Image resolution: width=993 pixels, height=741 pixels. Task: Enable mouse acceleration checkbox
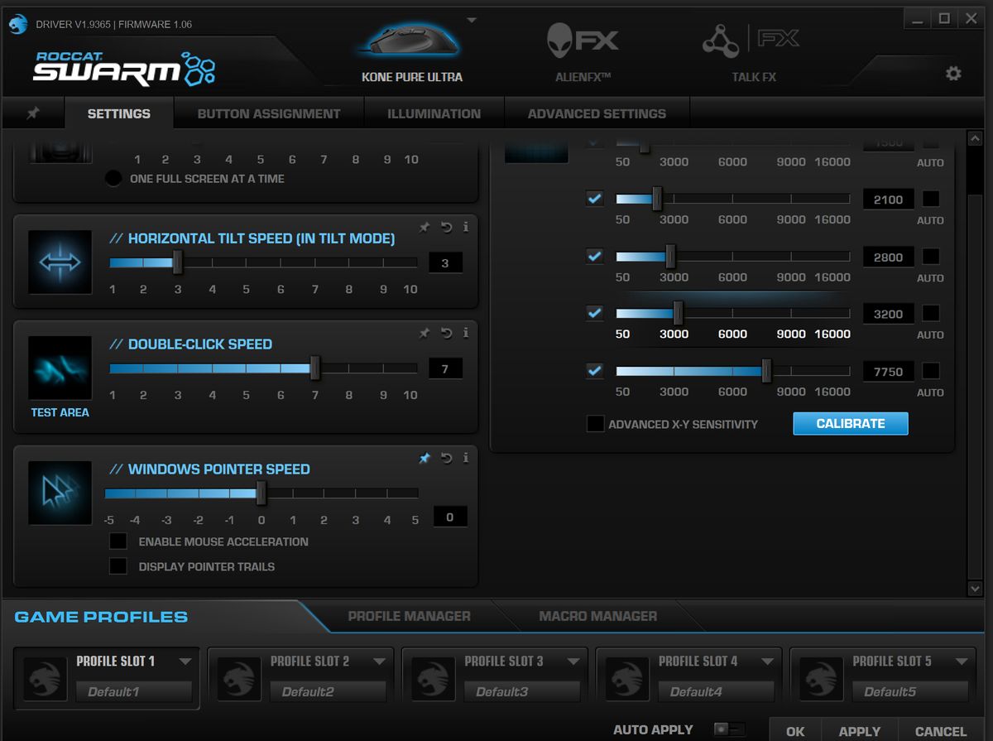click(x=118, y=541)
